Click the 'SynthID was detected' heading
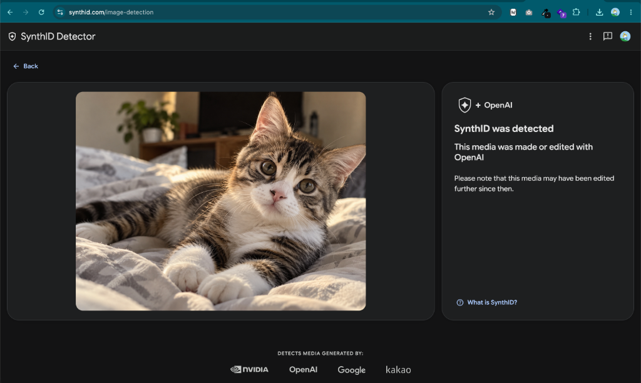This screenshot has height=383, width=641. 504,128
